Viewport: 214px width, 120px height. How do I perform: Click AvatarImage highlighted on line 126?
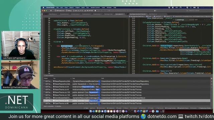pyautogui.click(x=166, y=46)
